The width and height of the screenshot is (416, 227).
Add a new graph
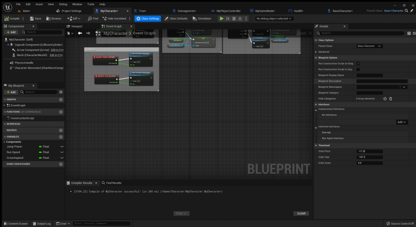[61, 99]
